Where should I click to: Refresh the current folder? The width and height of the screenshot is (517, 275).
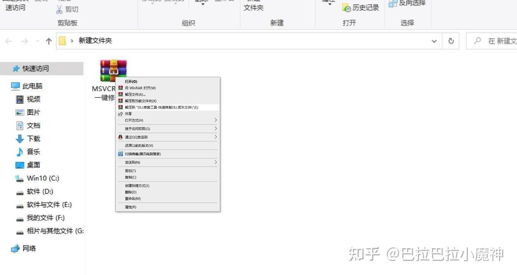[x=451, y=41]
